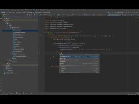Open the Build tool window button at bottom
The width and height of the screenshot is (139, 104).
[x=31, y=93]
